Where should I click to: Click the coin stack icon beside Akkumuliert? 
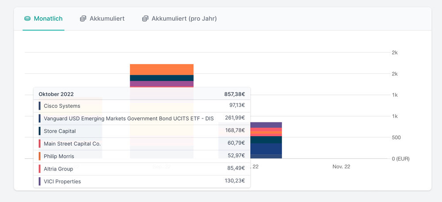(83, 19)
